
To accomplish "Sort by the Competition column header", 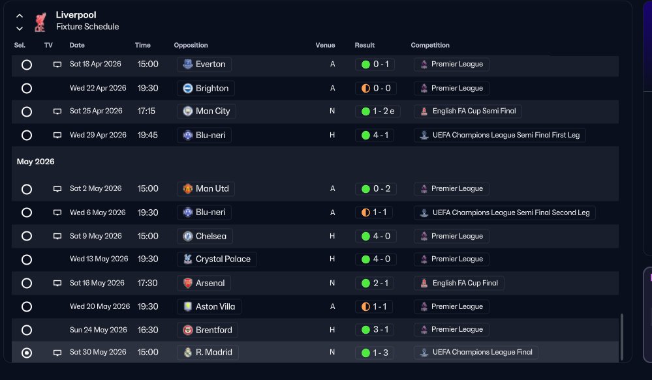I will tap(430, 45).
